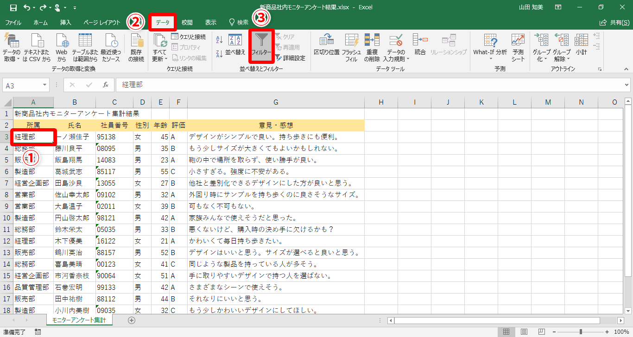Collapse the ribbon with the chevron
Screen dimensions: 633x337
coord(627,69)
